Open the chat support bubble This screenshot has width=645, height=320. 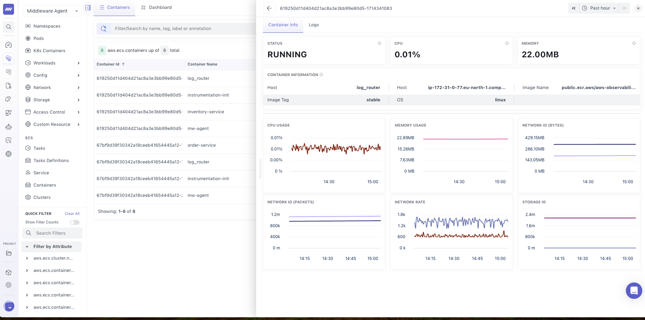pyautogui.click(x=634, y=291)
